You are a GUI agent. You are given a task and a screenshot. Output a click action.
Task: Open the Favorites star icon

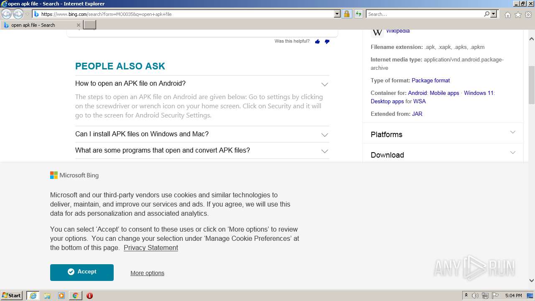click(x=518, y=15)
